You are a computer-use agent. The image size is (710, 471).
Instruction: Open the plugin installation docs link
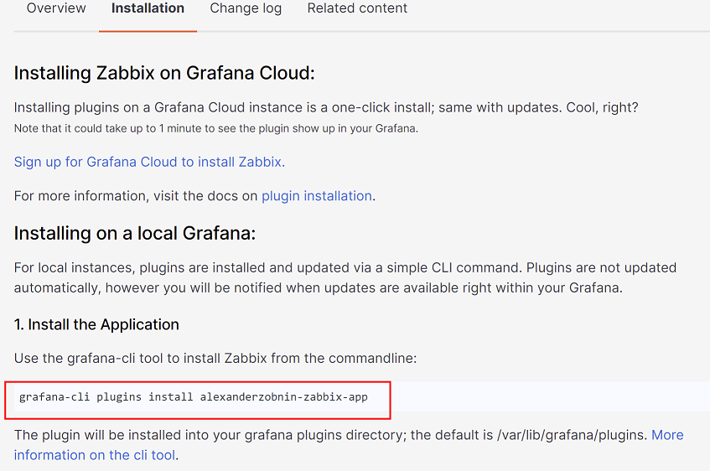[316, 196]
